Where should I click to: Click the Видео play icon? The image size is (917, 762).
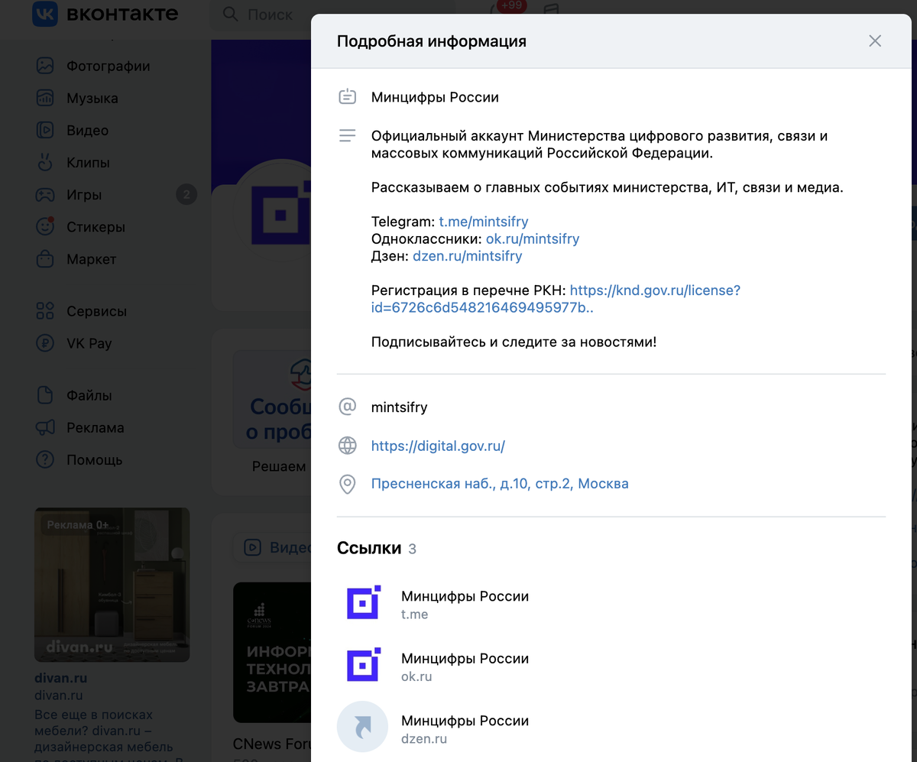click(45, 131)
